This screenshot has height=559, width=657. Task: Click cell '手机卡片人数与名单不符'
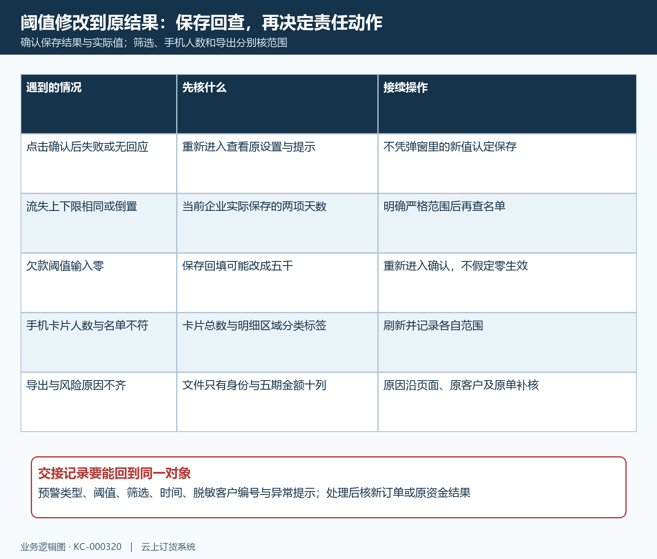pos(99,342)
